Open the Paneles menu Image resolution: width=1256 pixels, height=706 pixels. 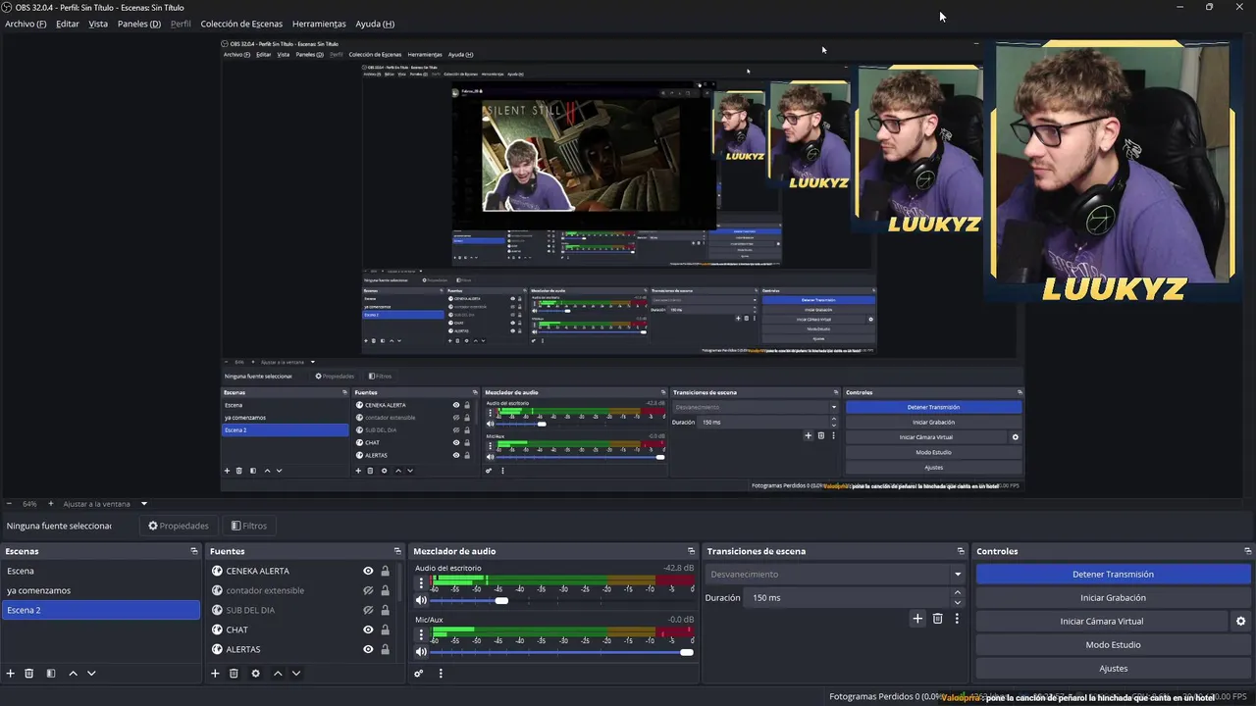tap(139, 24)
